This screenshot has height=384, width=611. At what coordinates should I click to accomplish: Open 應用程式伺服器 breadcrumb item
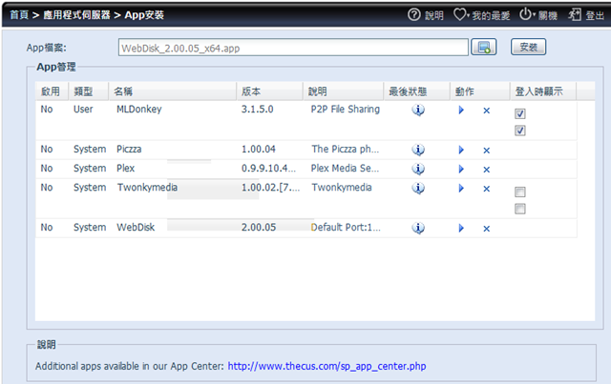tap(76, 15)
